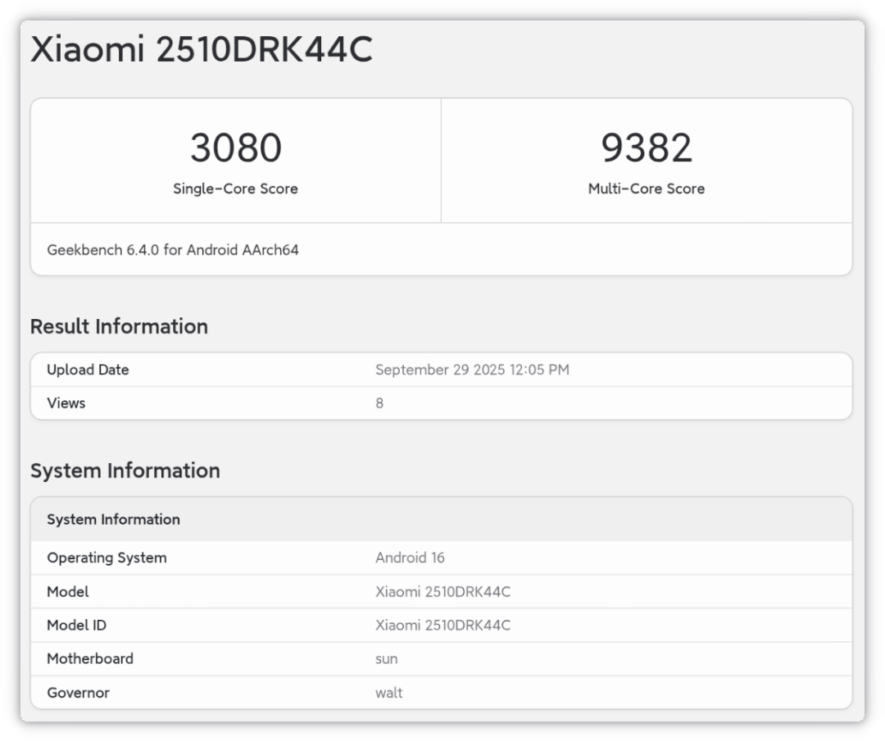The height and width of the screenshot is (742, 885).
Task: Select the Model ID row label
Action: coord(76,626)
